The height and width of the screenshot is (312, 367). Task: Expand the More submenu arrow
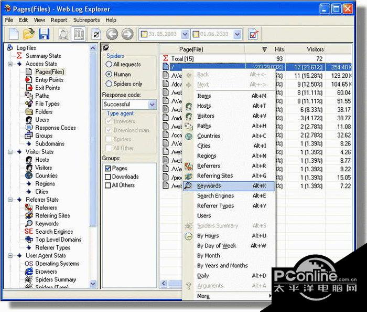[270, 296]
